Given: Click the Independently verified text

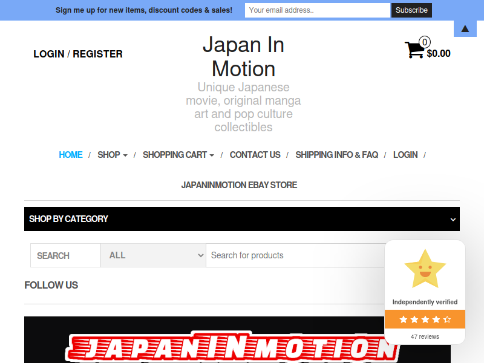Looking at the screenshot, I should (425, 302).
